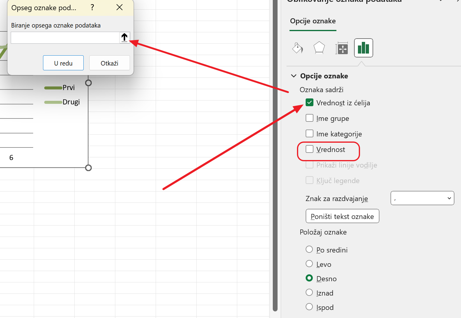The width and height of the screenshot is (461, 318).
Task: Open the Fill & Line paint bucket icon
Action: [297, 48]
